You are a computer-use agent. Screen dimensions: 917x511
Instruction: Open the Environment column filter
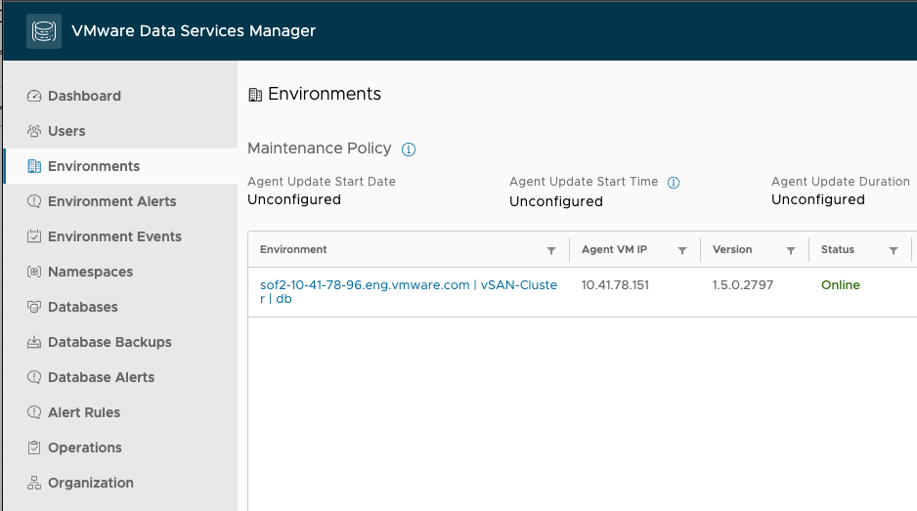(x=551, y=251)
